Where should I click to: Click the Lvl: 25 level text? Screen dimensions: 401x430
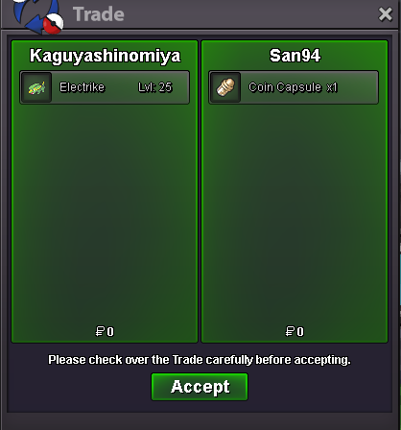coord(155,87)
